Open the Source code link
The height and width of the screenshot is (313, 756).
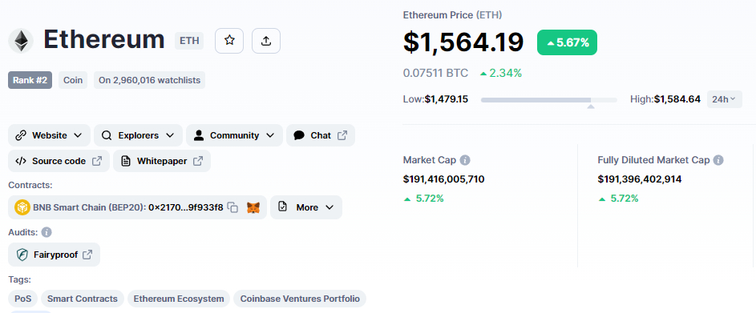point(59,161)
